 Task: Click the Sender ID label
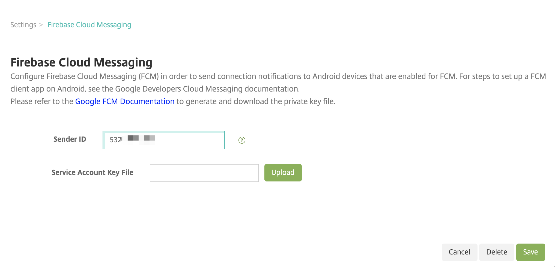click(x=70, y=139)
